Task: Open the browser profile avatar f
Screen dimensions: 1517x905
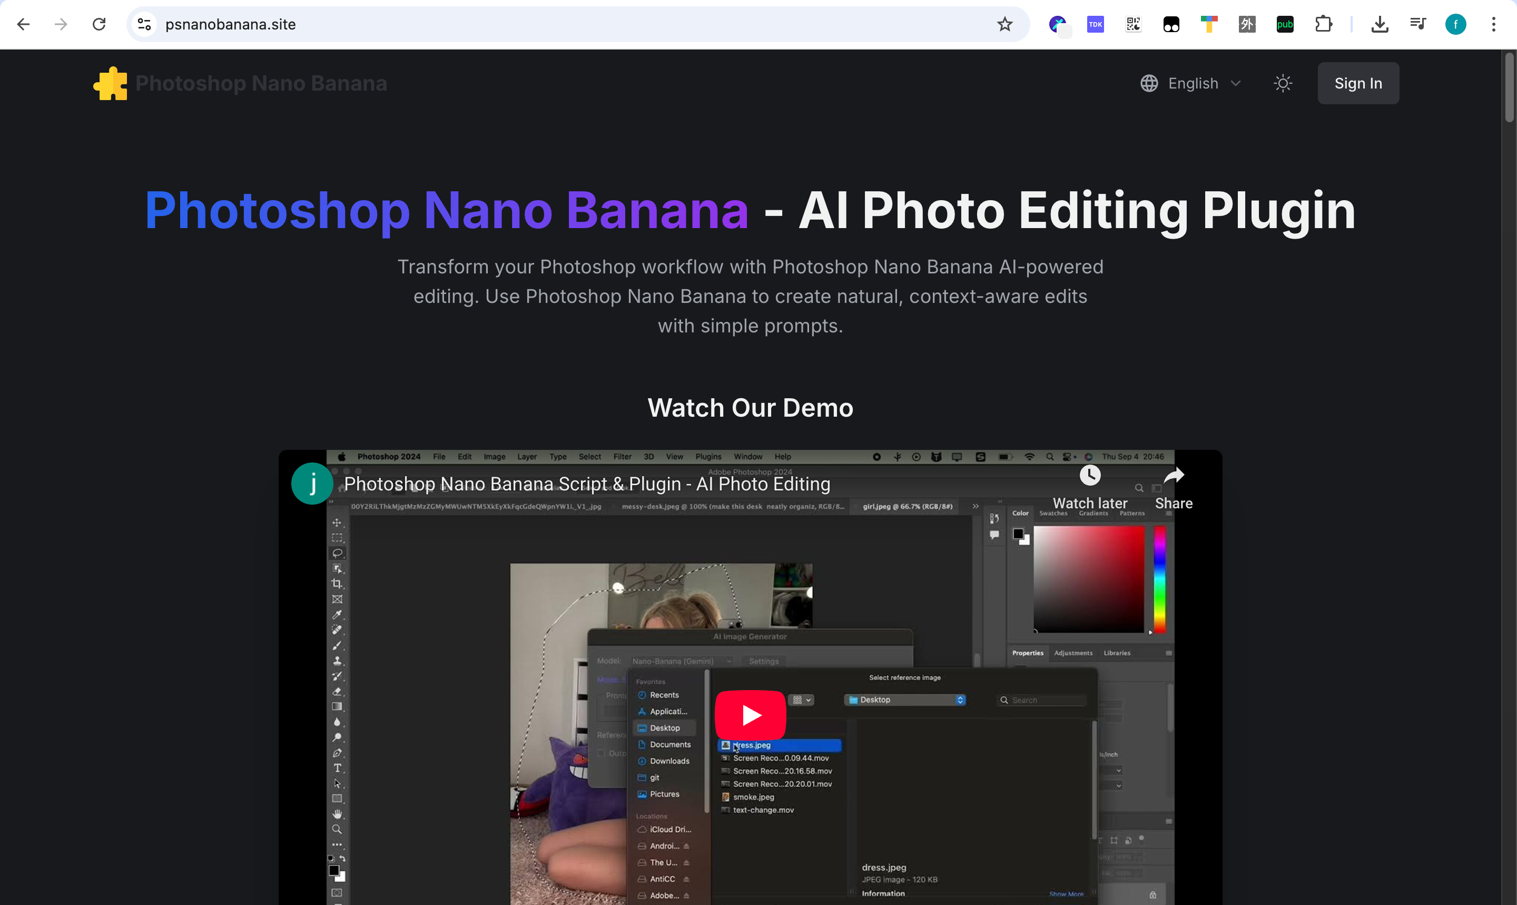Action: 1455,24
